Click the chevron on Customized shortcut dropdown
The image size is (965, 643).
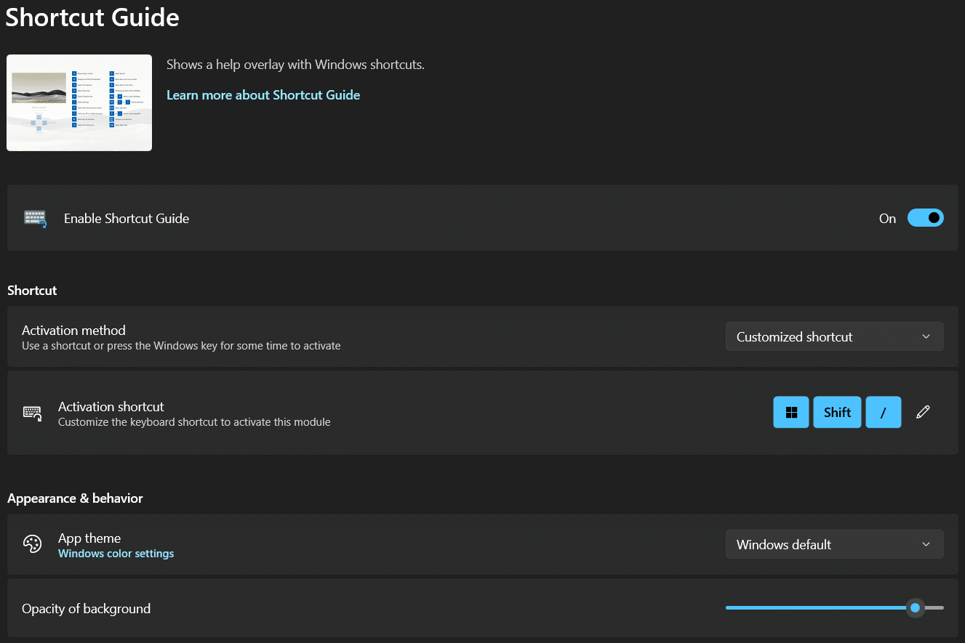point(926,337)
